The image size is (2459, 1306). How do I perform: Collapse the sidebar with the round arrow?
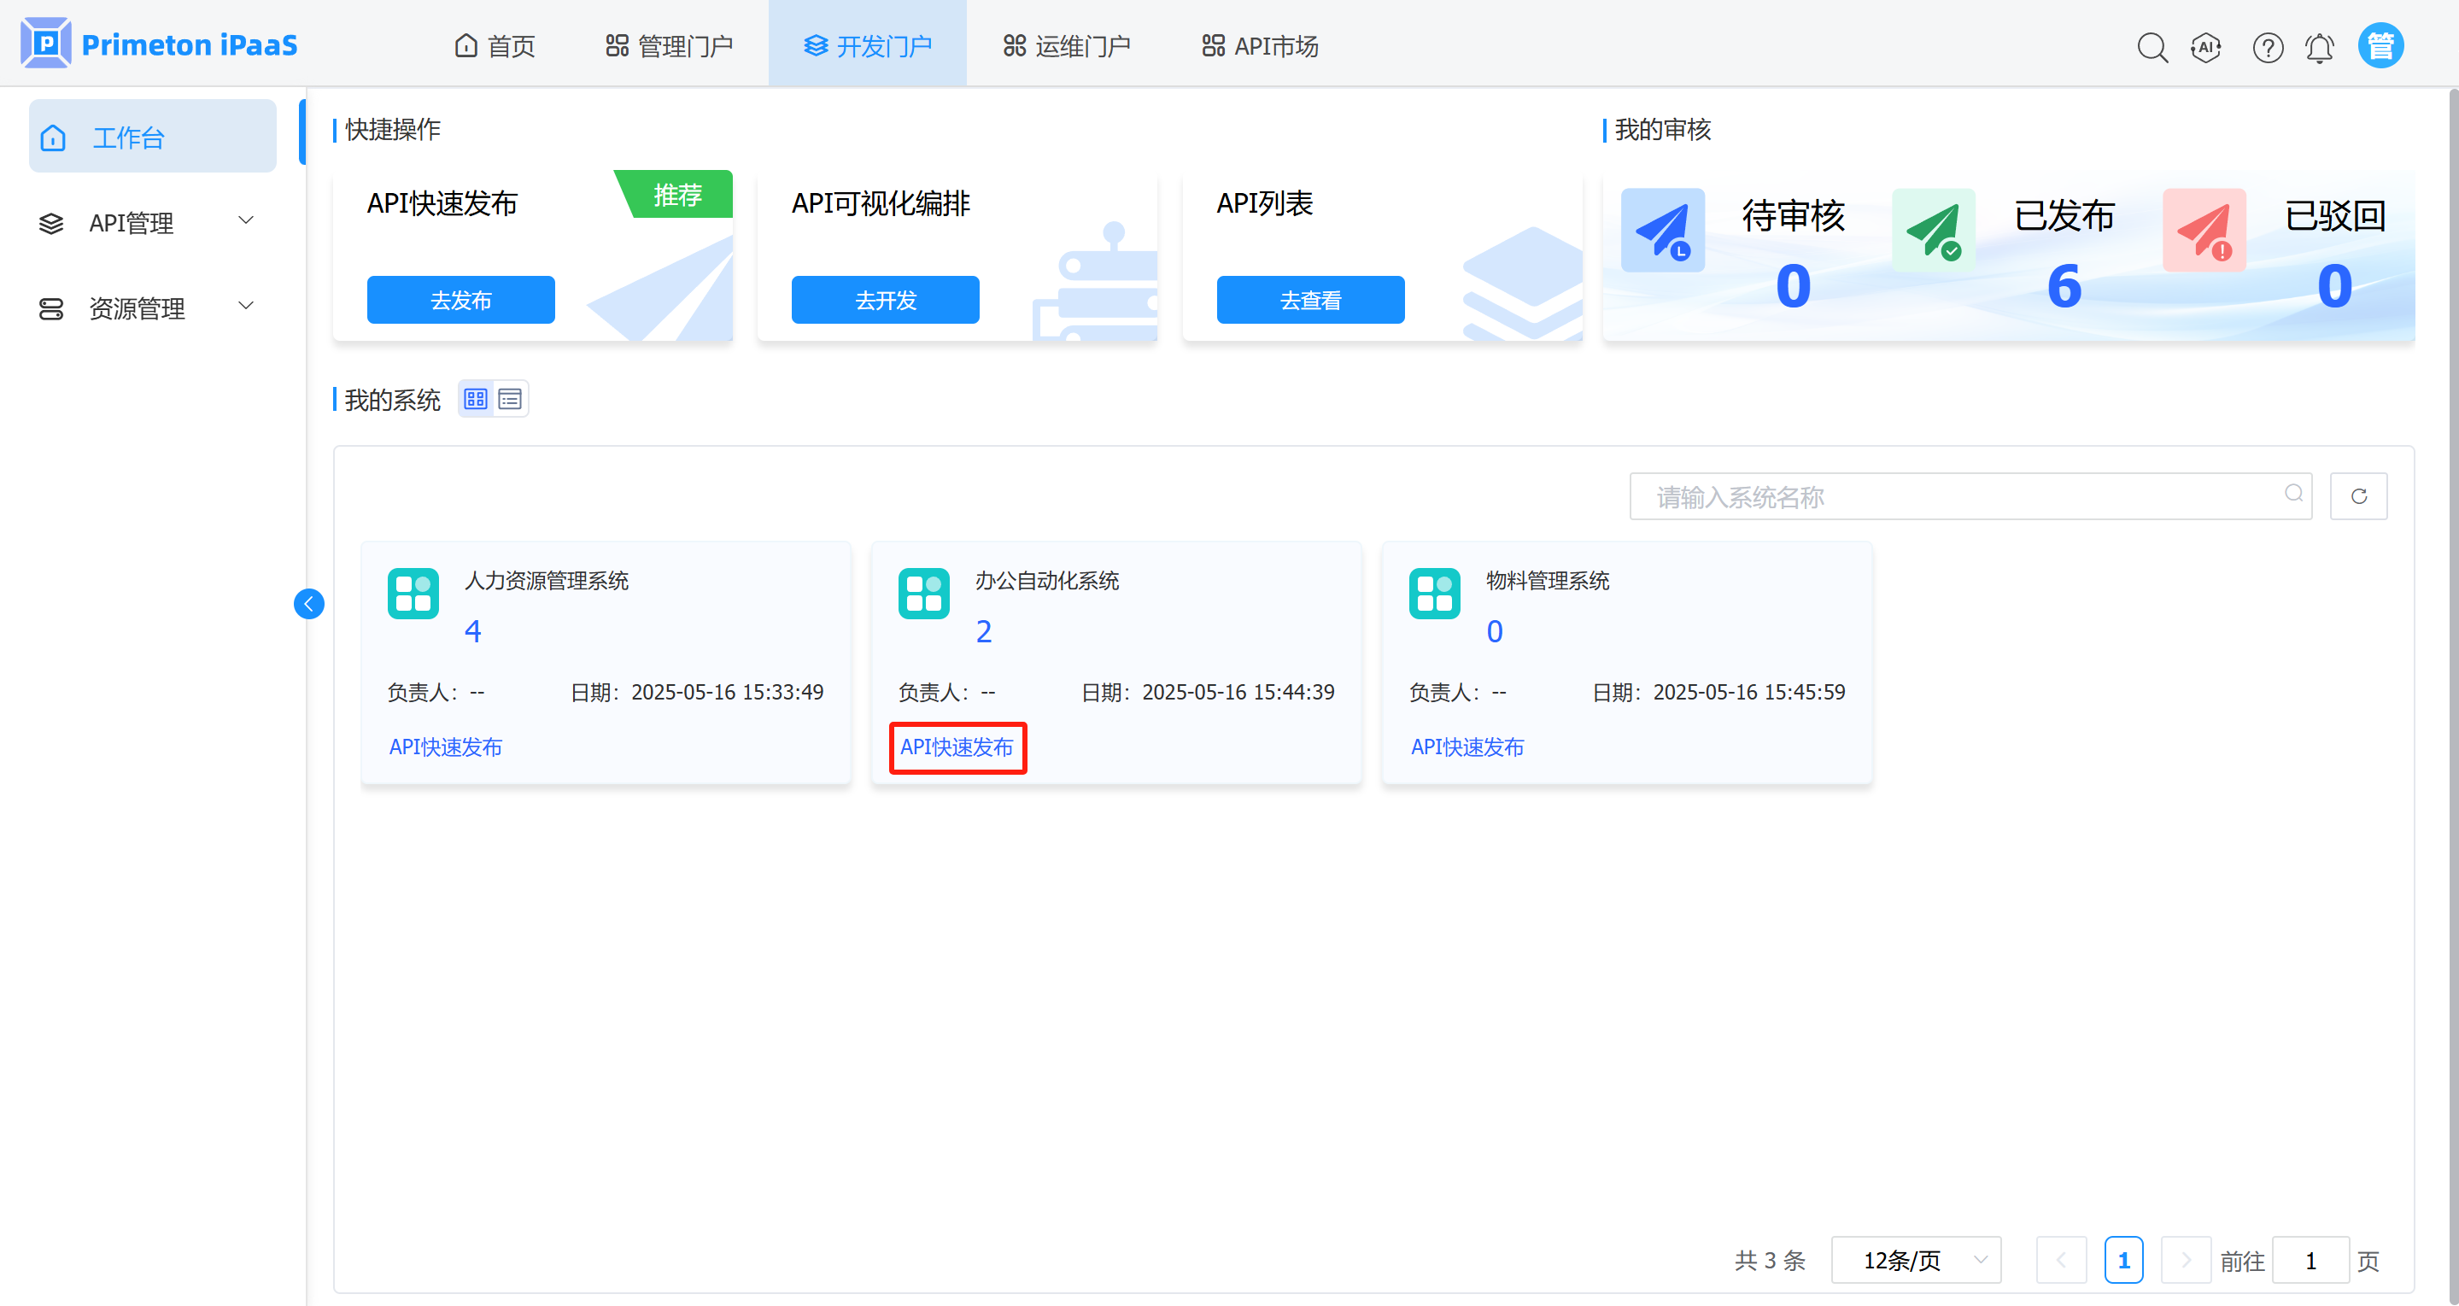pos(308,603)
